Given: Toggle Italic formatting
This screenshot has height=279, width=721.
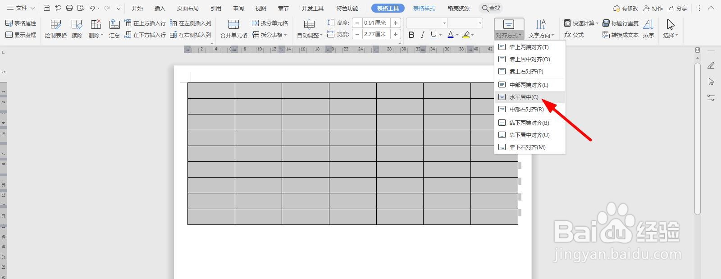Looking at the screenshot, I should point(422,35).
